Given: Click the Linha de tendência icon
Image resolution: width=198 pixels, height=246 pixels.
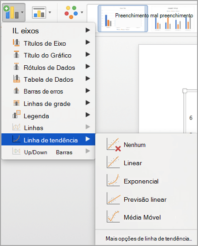Looking at the screenshot, I should (16, 139).
